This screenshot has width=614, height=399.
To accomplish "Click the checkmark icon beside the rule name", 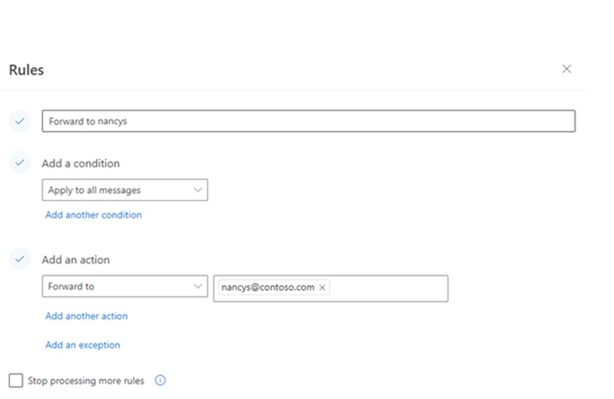I will pos(20,122).
